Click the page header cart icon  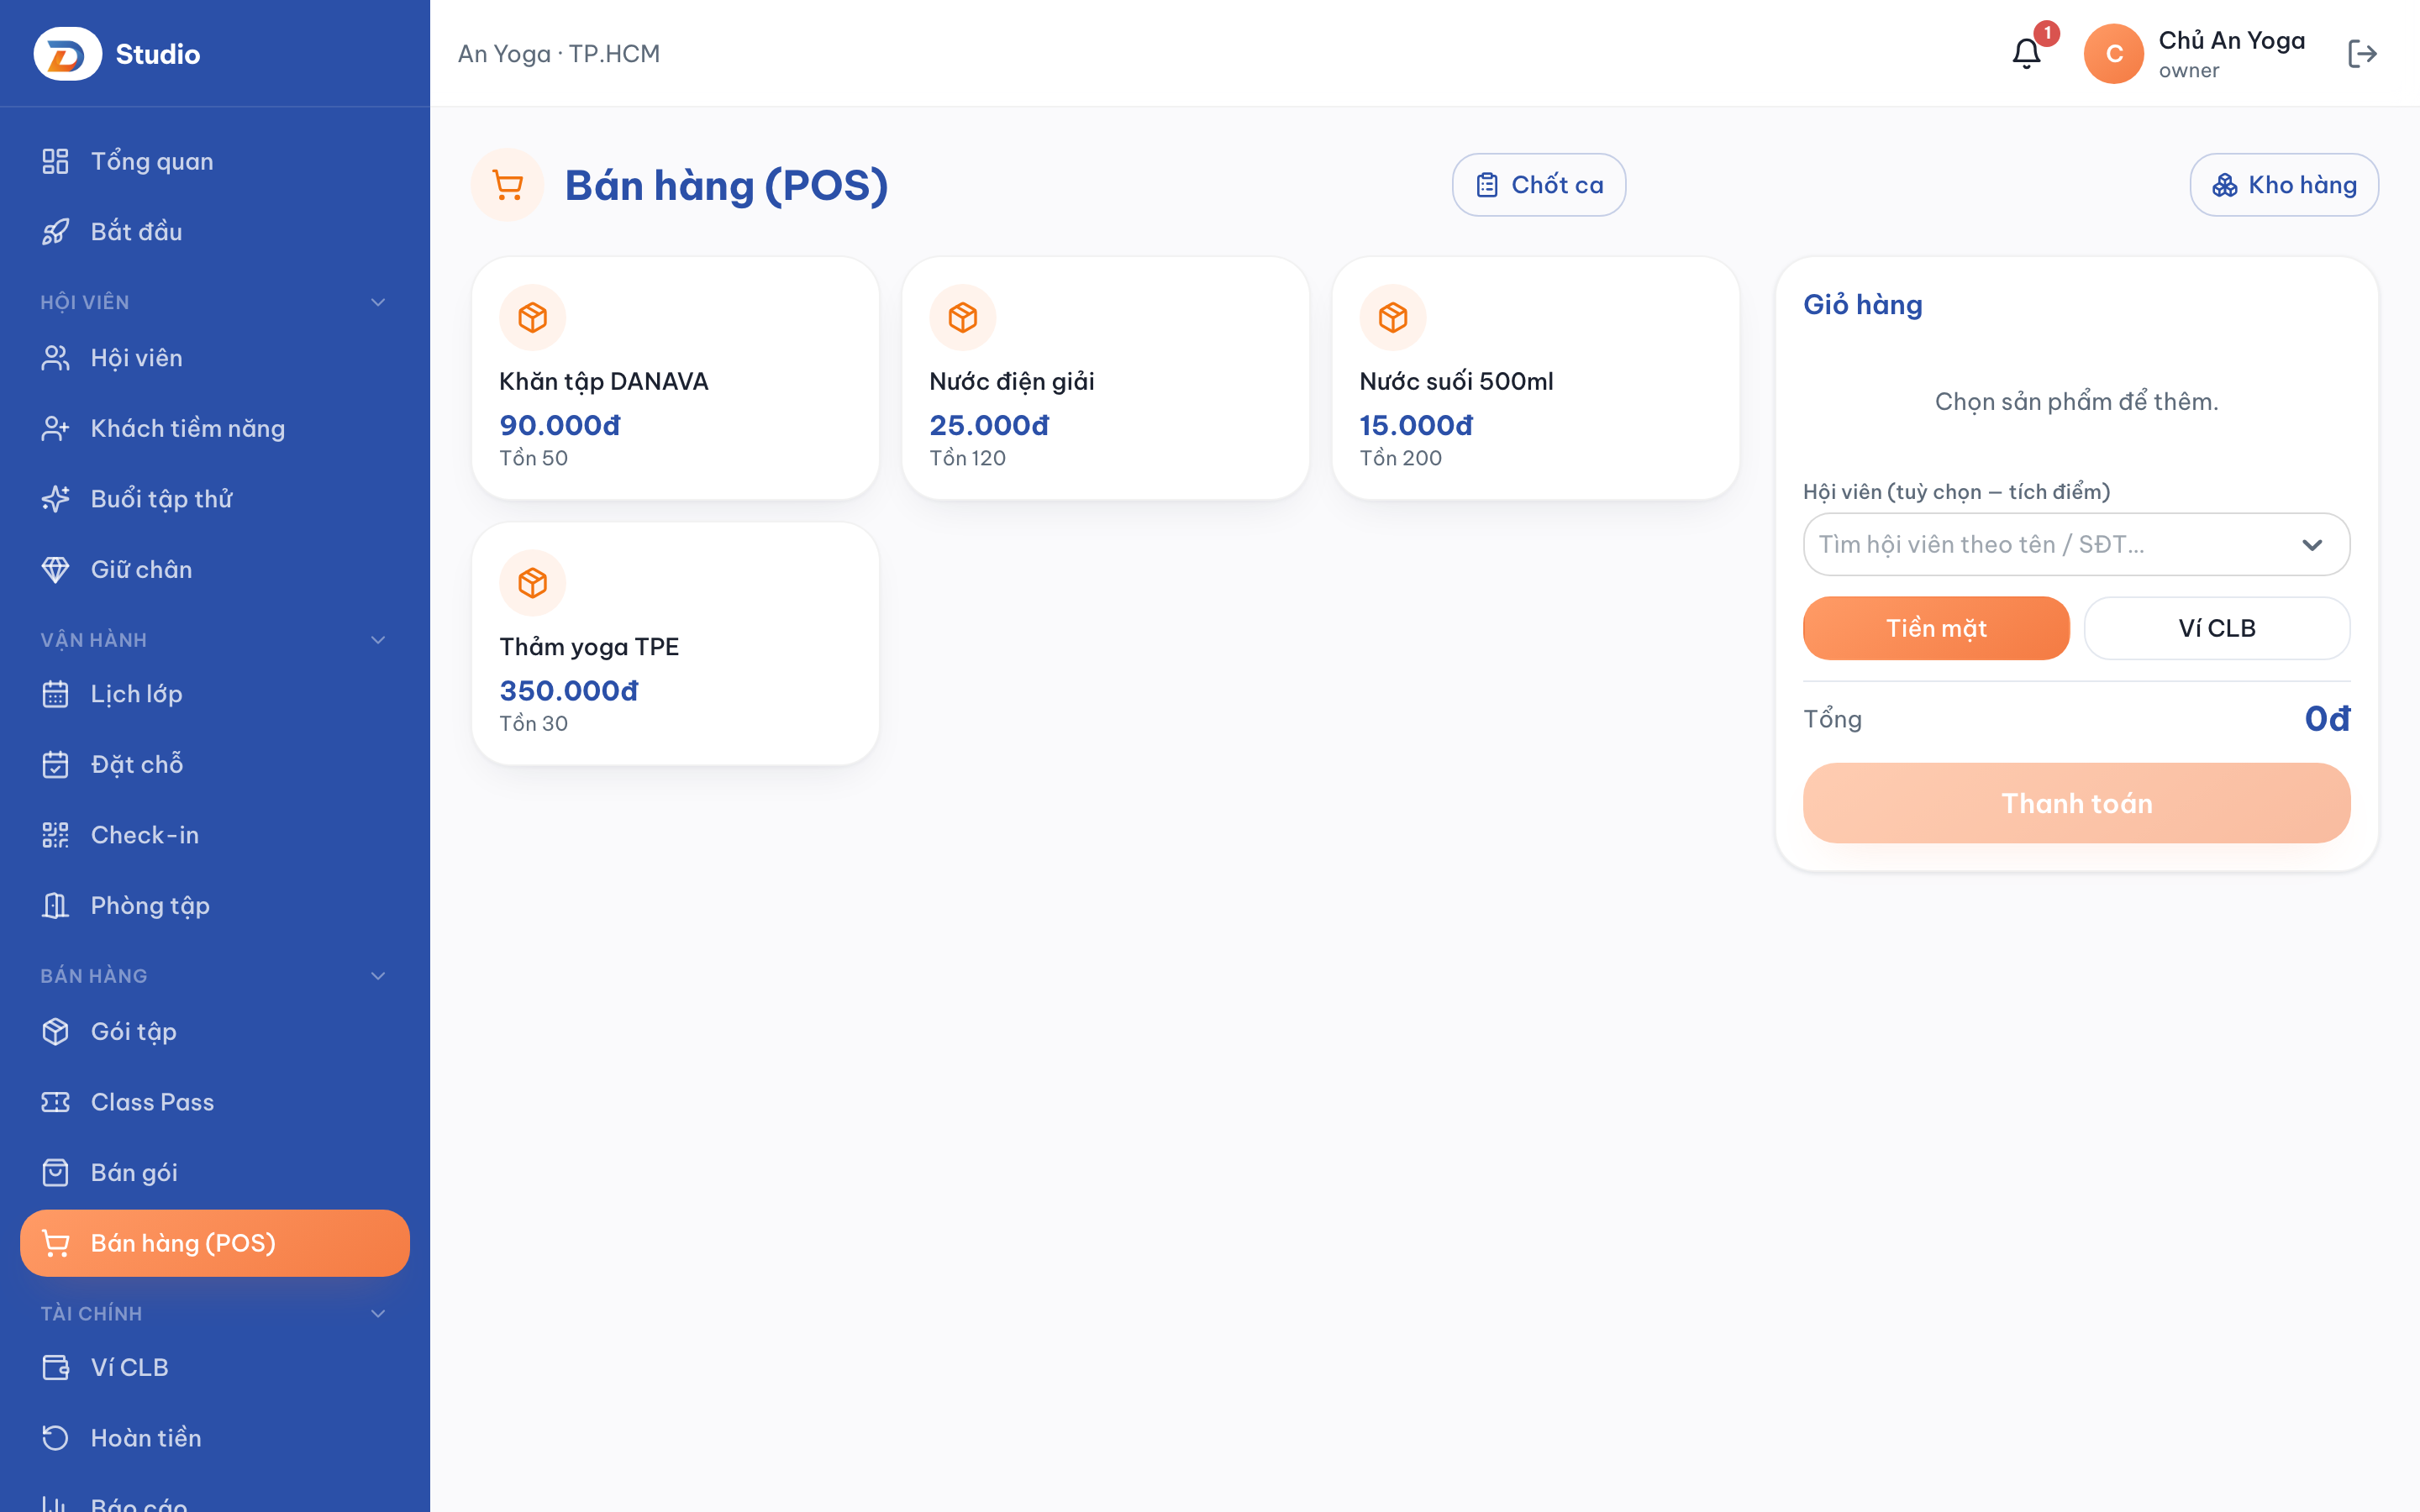507,185
